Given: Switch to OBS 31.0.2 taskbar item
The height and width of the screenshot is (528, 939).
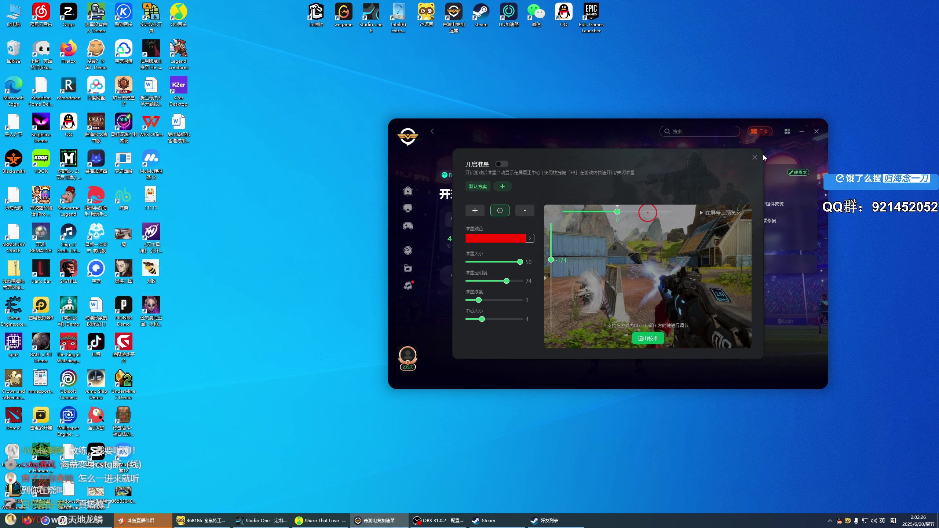Looking at the screenshot, I should click(439, 520).
